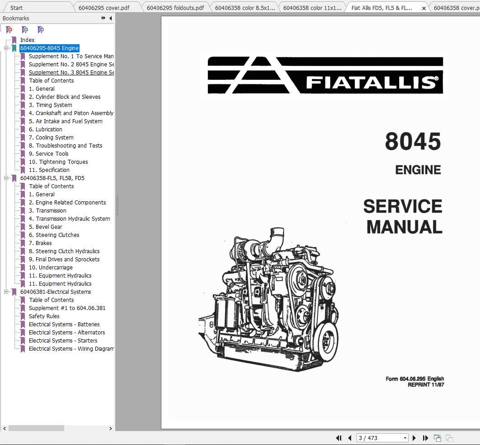Close the Fiat Allis FD5, FL5 tab

(x=424, y=8)
